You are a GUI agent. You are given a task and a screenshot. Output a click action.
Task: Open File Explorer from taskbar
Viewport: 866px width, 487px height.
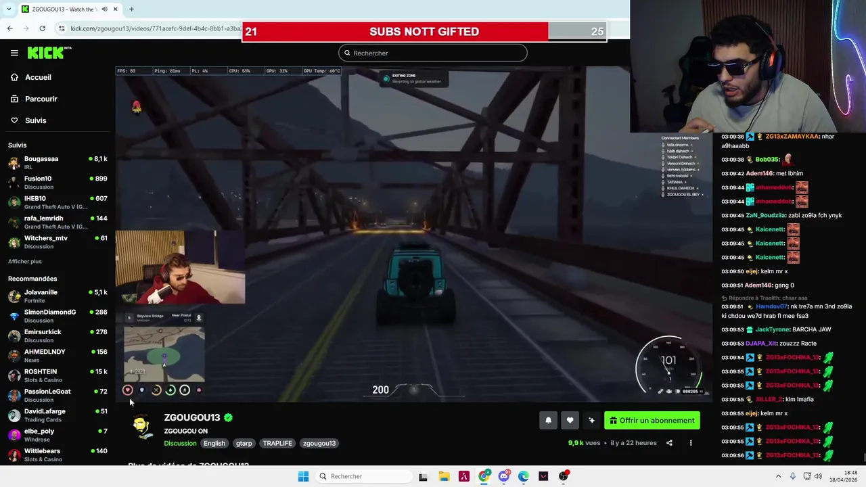click(x=444, y=476)
